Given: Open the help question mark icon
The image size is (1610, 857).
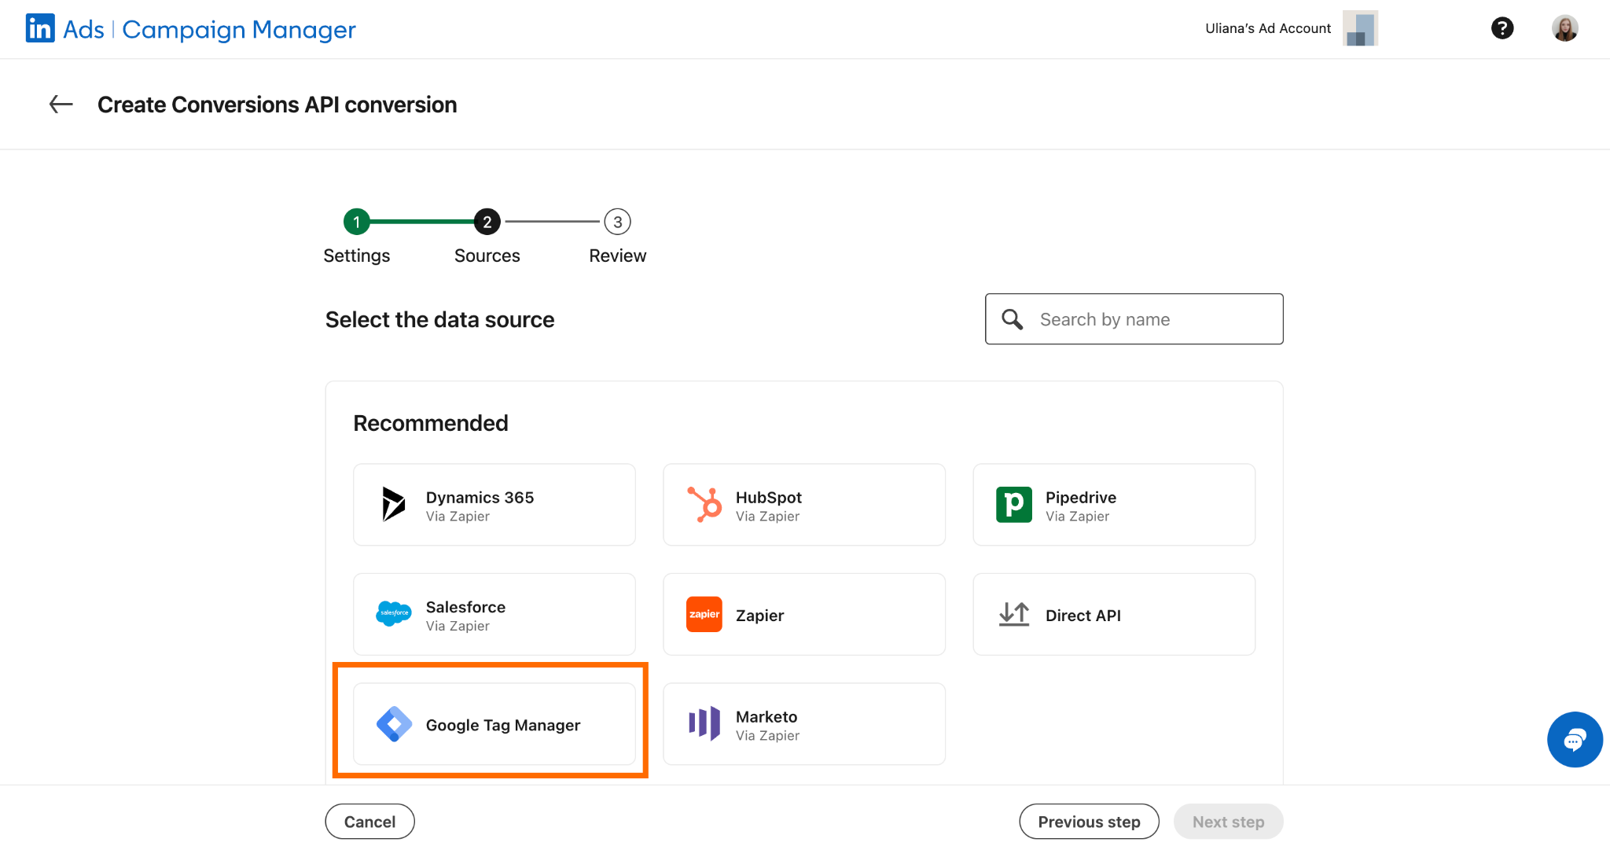Looking at the screenshot, I should point(1502,28).
